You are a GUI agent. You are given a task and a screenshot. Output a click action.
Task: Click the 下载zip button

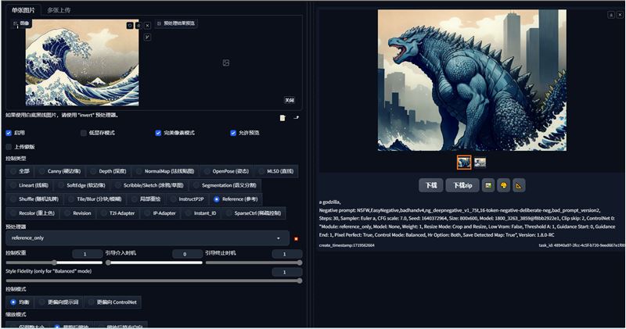462,185
